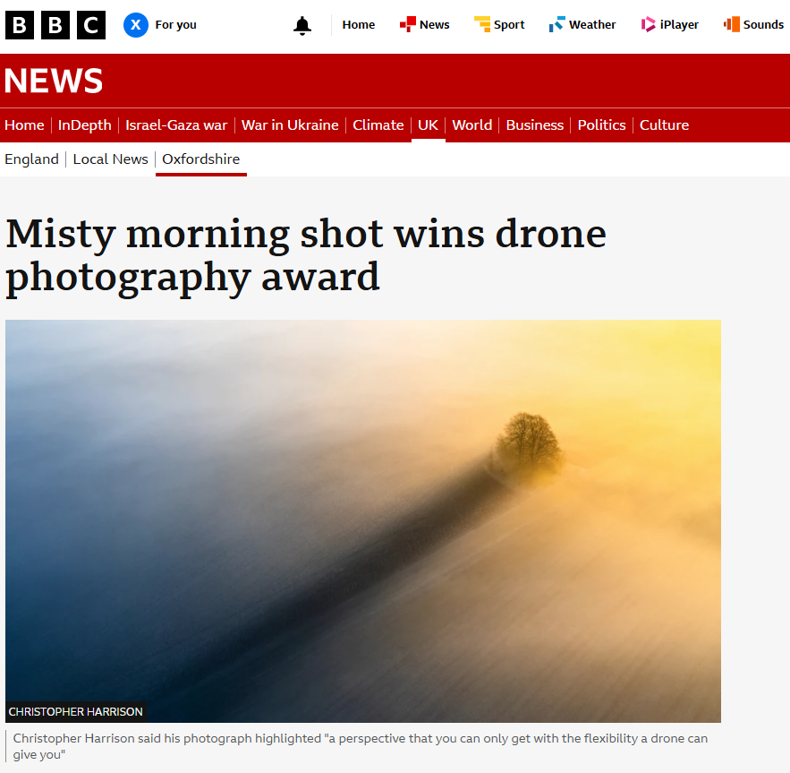Screen dimensions: 790x773
Task: Select the Oxfordshire tab
Action: pyautogui.click(x=201, y=159)
